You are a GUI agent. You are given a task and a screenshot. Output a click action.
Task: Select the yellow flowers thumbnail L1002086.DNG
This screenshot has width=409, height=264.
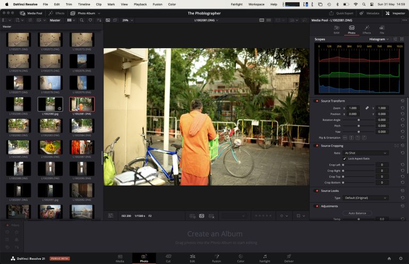[x=50, y=147]
